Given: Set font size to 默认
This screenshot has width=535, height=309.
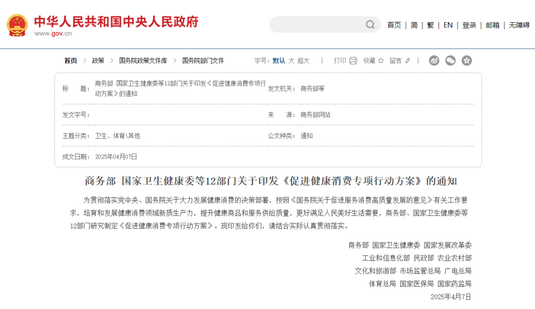Looking at the screenshot, I should 279,60.
